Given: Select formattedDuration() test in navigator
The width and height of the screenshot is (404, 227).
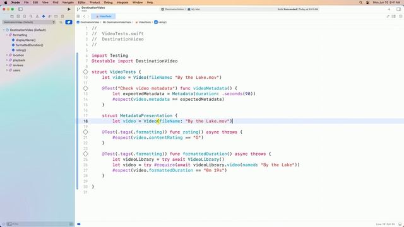Looking at the screenshot, I should click(30, 45).
